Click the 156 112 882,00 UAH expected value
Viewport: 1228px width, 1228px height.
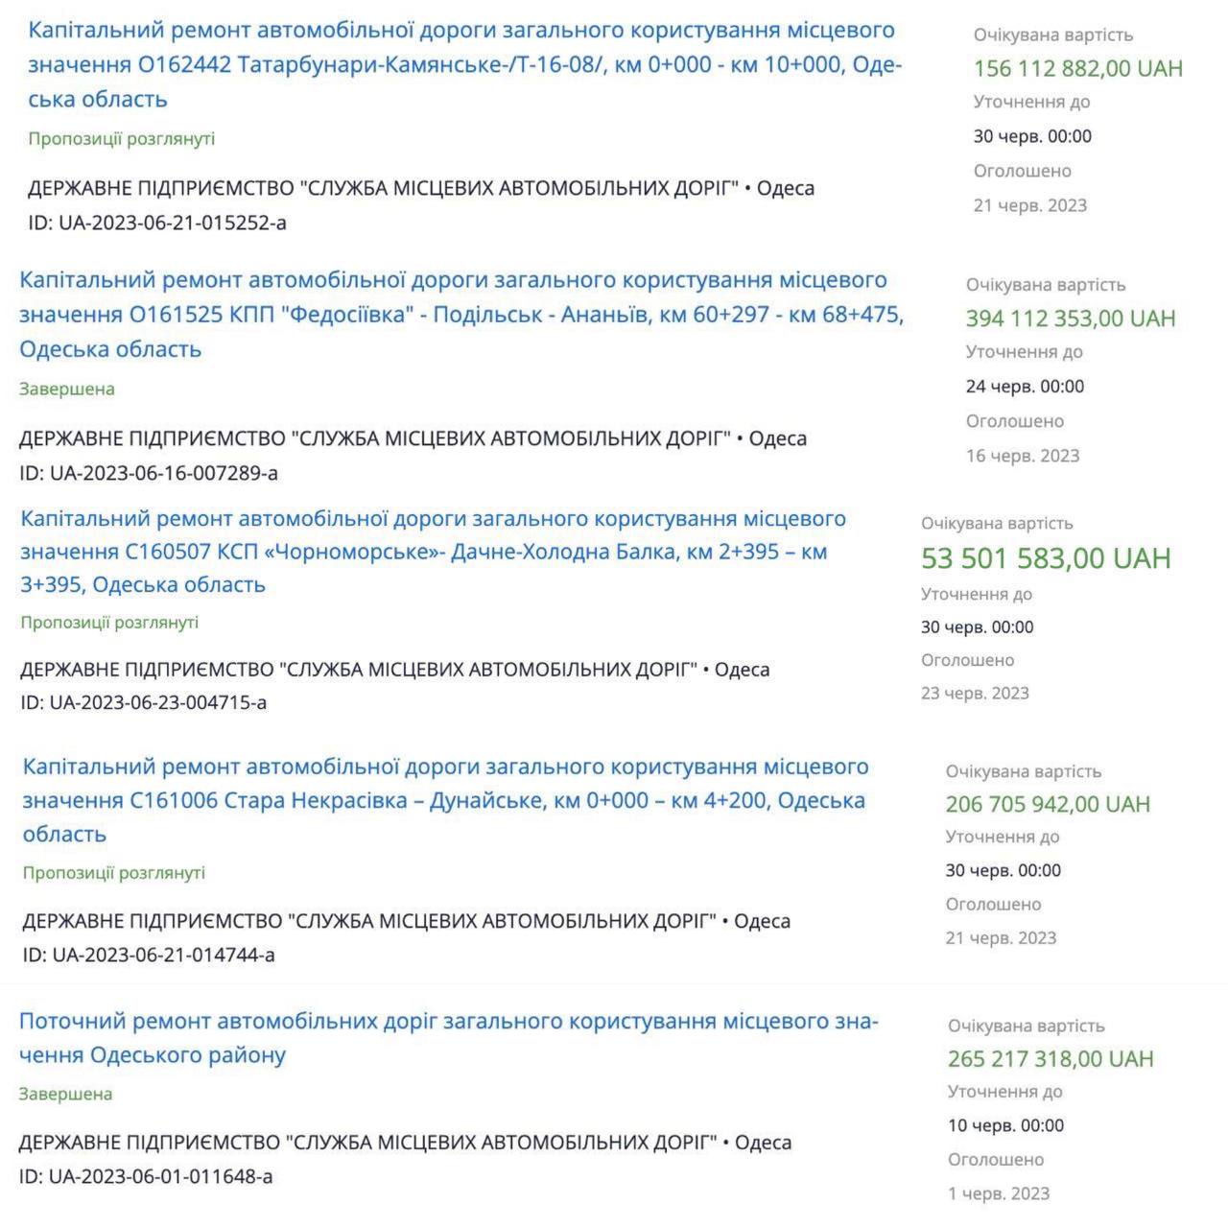1077,69
